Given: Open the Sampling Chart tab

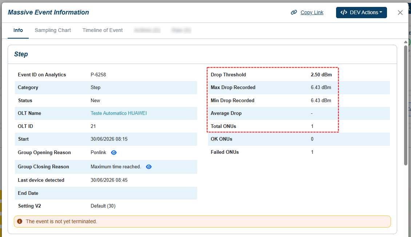Looking at the screenshot, I should pyautogui.click(x=53, y=31).
